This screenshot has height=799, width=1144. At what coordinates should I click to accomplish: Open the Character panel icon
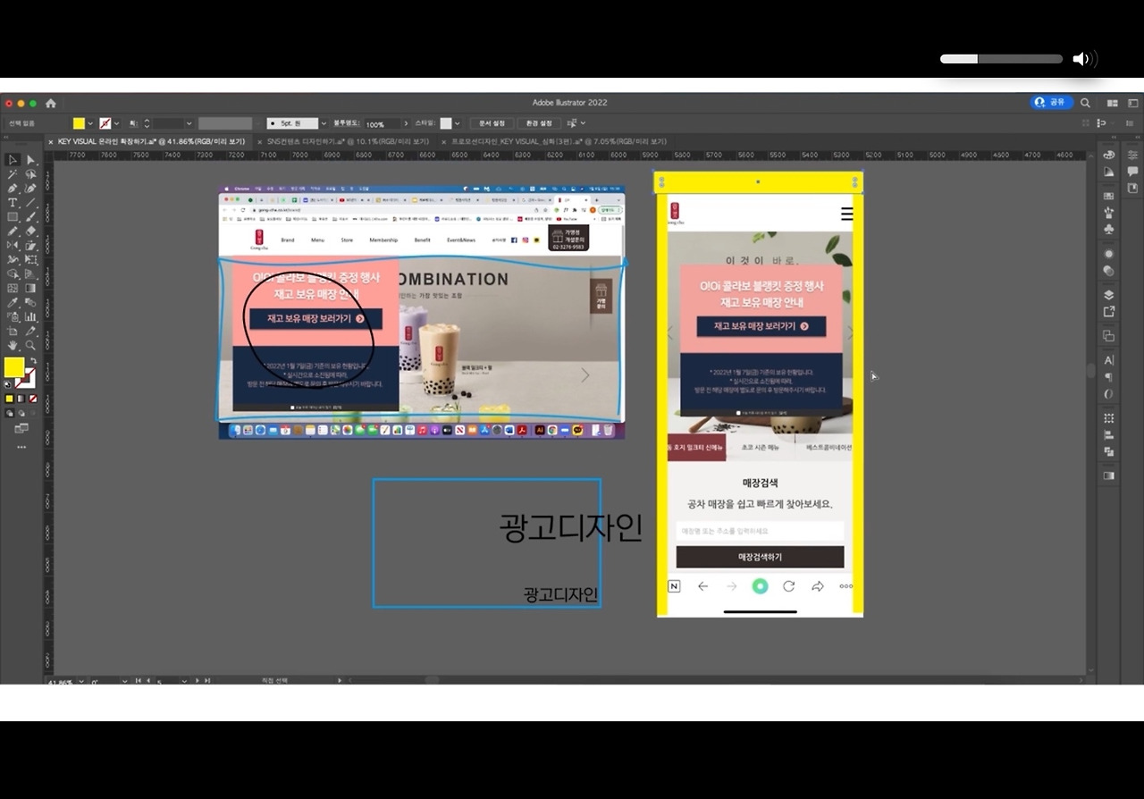pos(1109,360)
